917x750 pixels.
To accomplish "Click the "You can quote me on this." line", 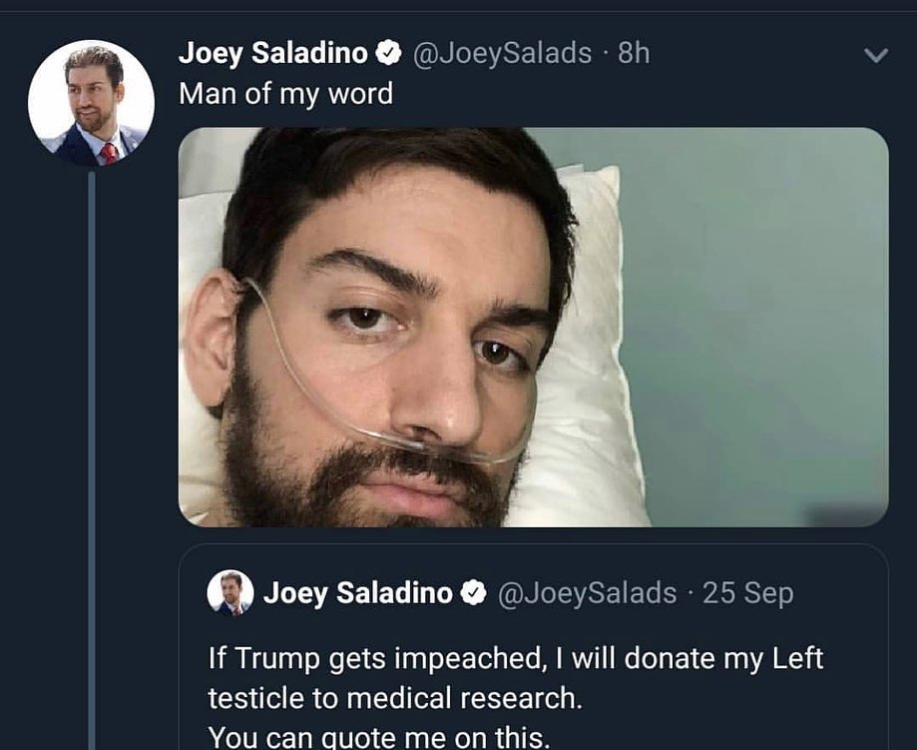I will pos(379,736).
